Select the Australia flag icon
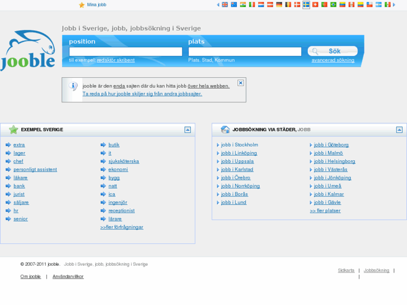 (x=234, y=4)
